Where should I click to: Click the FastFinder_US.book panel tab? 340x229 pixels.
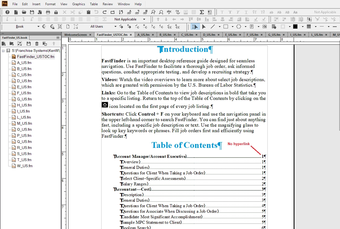[x=15, y=38]
